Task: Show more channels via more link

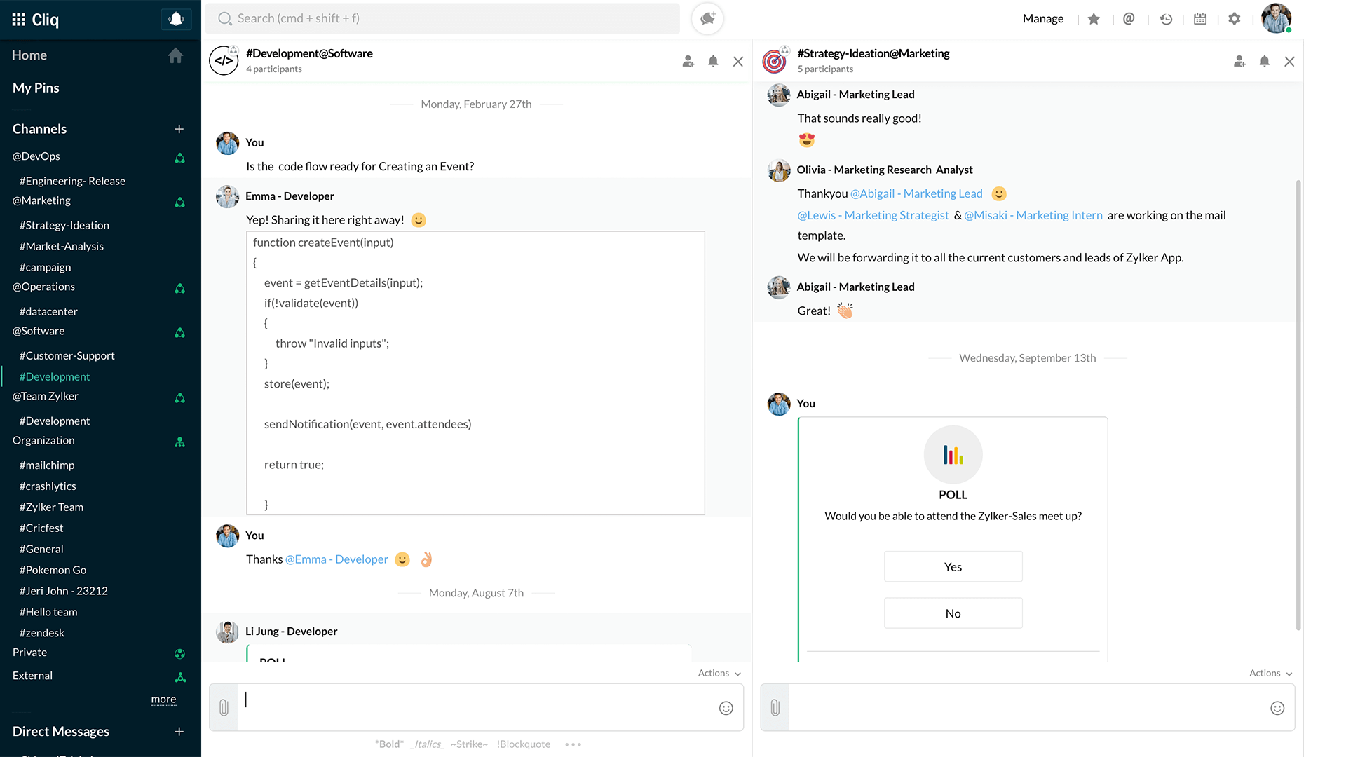Action: click(x=163, y=699)
